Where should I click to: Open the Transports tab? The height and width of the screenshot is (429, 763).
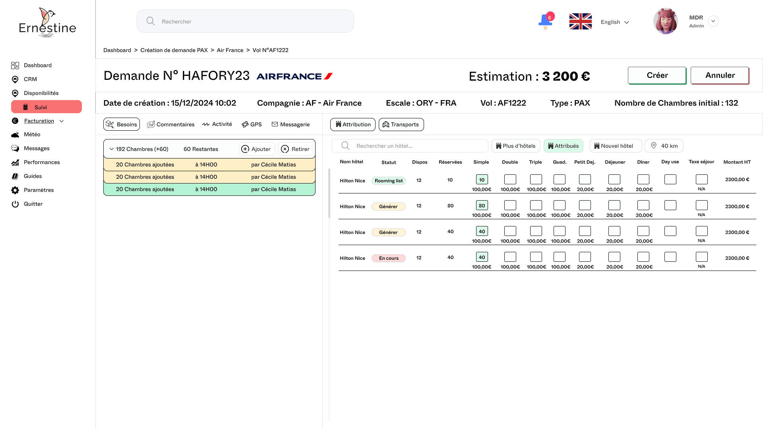[x=401, y=124]
